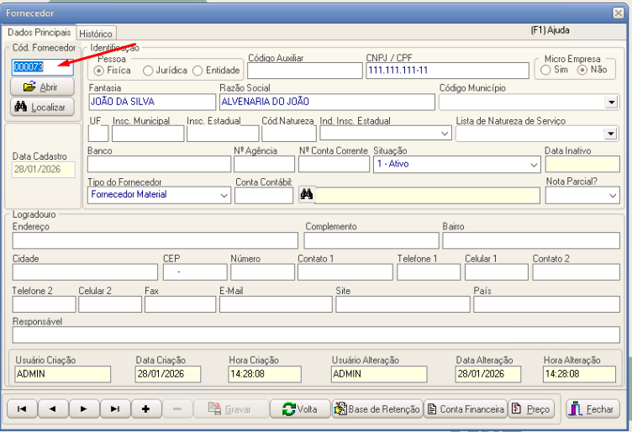The image size is (632, 432).
Task: Open Base de Retenção
Action: [x=377, y=409]
